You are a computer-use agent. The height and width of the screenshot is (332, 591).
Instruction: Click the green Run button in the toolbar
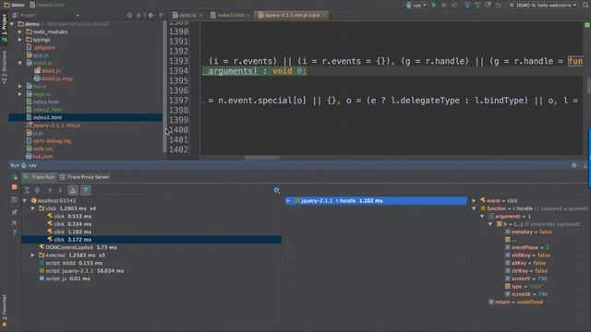[434, 5]
